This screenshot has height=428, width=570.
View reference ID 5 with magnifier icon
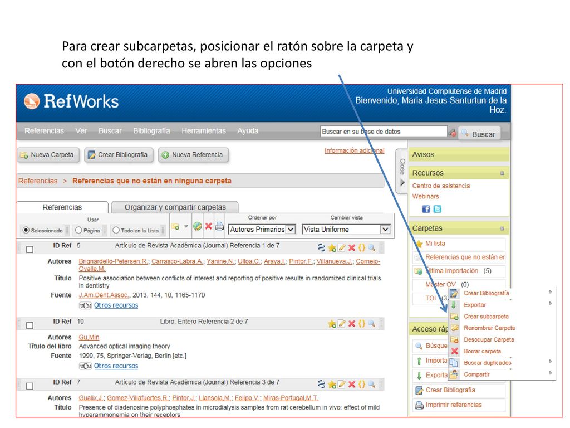(x=371, y=248)
